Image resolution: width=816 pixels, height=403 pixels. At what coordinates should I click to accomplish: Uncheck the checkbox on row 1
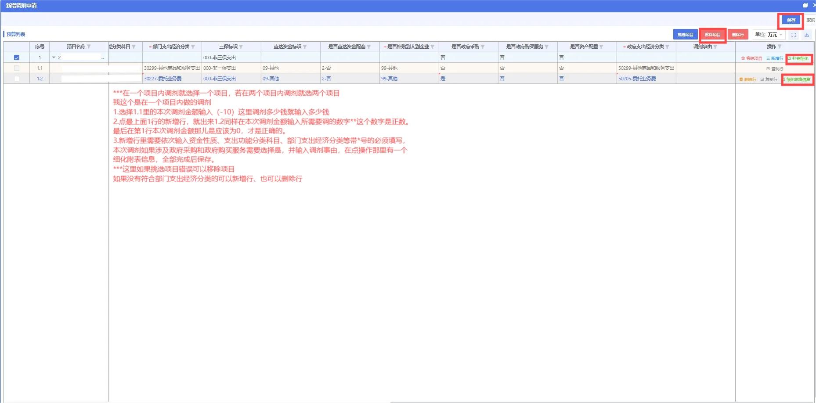point(16,57)
